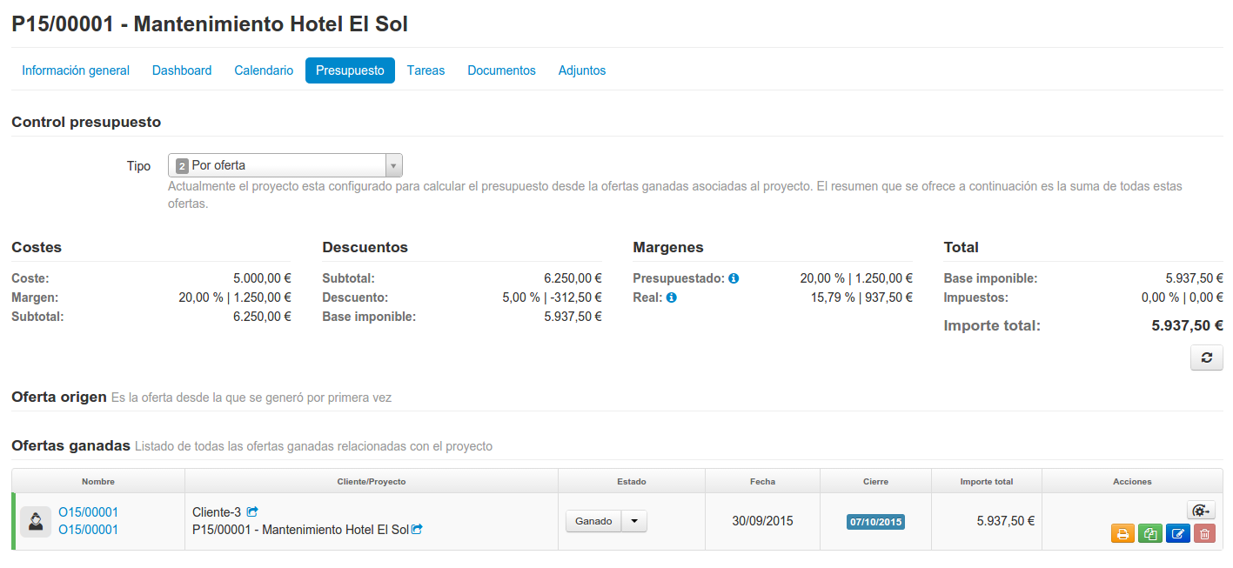Click the Nombre column header
Screen dimensions: 1233x568
98,481
